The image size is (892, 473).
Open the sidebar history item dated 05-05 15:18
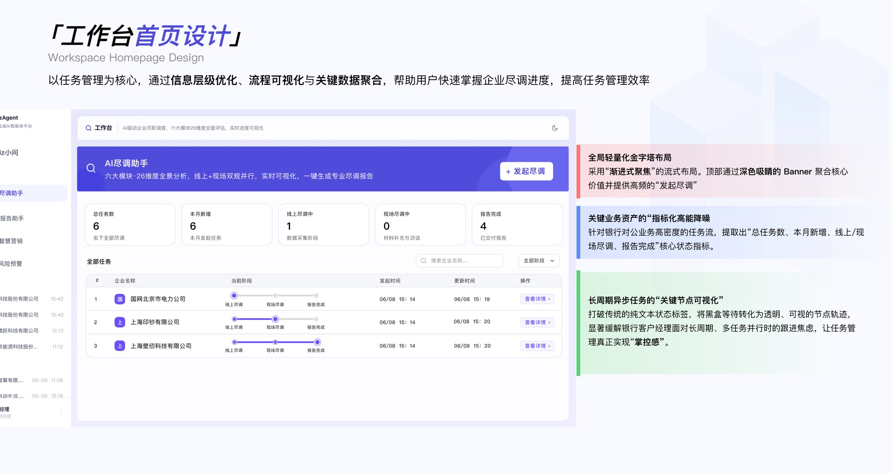pos(33,396)
